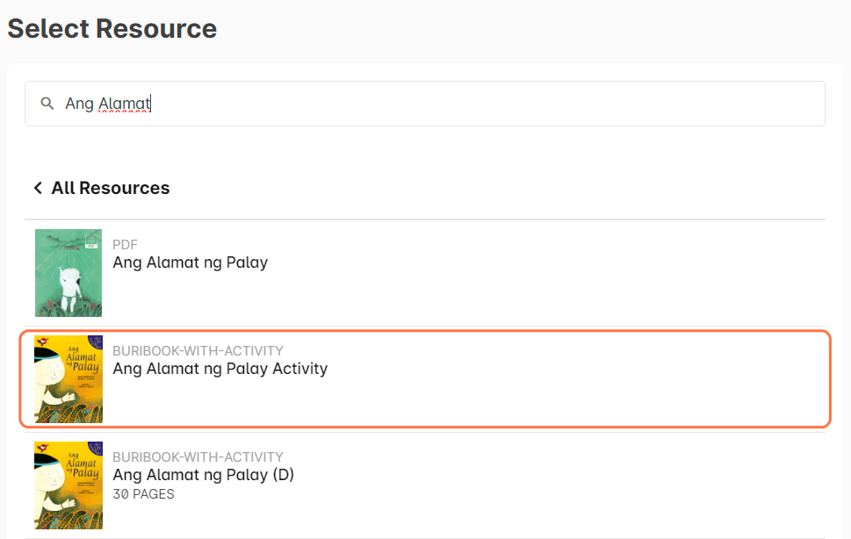The width and height of the screenshot is (851, 539).
Task: Click the back chevron beside All Resources
Action: click(x=38, y=188)
